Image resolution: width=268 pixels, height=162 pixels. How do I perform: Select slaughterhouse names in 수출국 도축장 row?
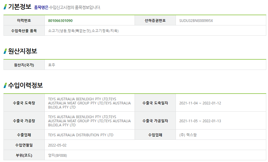pyautogui.click(x=90, y=103)
